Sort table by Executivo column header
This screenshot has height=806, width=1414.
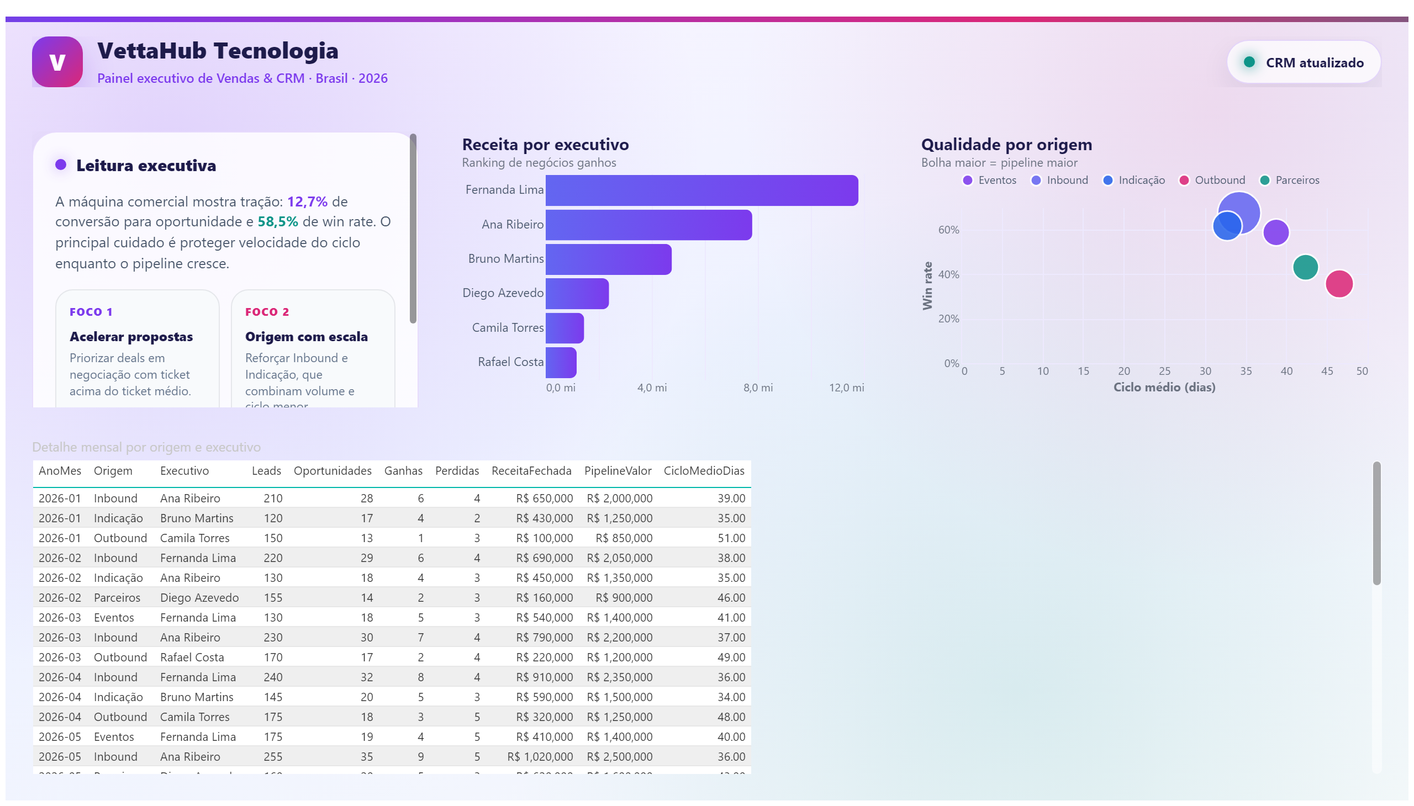coord(184,471)
